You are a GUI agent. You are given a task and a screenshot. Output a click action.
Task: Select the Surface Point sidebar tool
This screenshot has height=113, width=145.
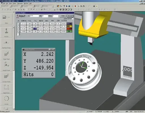pos(7,44)
